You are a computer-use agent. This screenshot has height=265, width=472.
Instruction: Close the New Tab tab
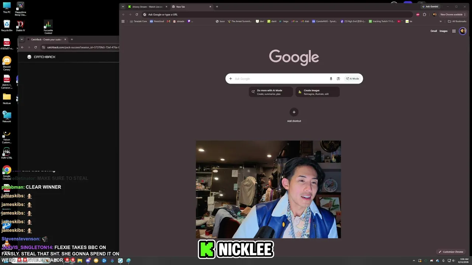210,7
